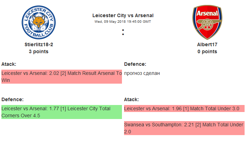Open Albert17 user profile
246x161 pixels.
[207, 44]
